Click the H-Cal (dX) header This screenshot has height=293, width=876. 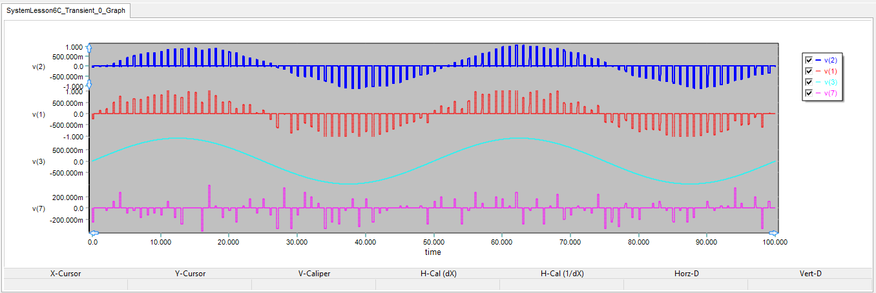[x=438, y=274]
